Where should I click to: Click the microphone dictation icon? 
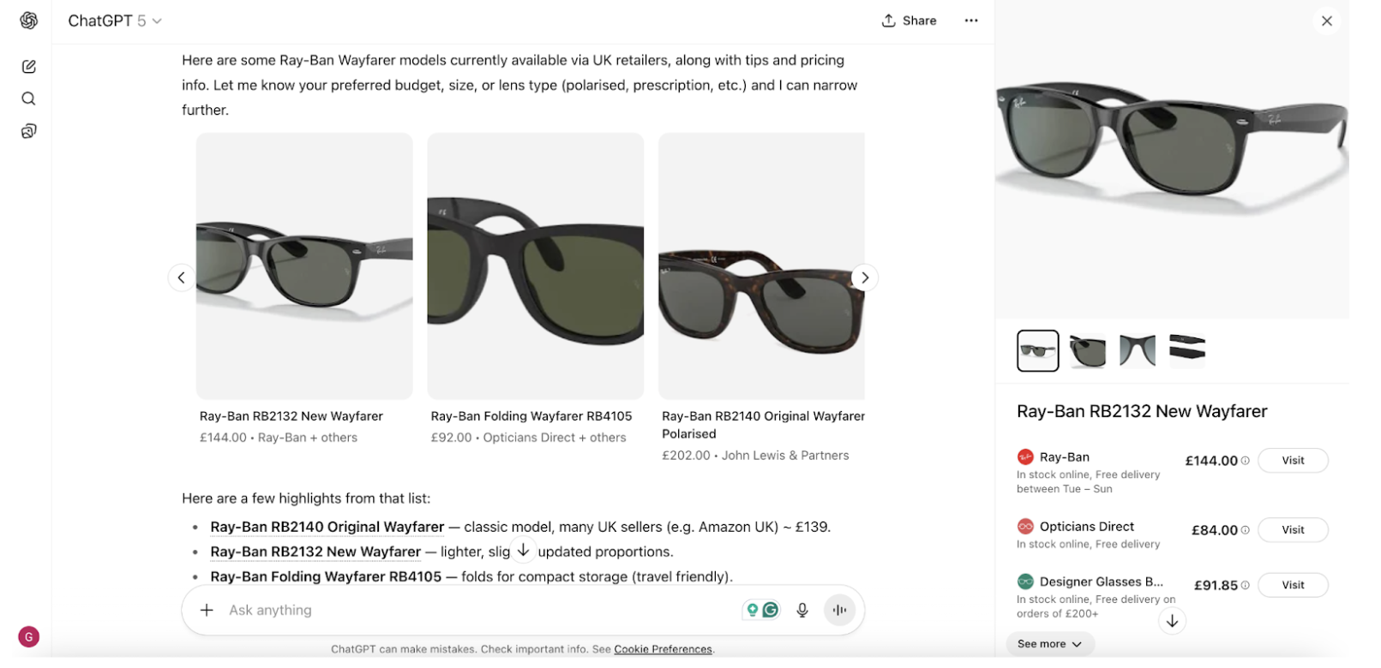point(802,610)
